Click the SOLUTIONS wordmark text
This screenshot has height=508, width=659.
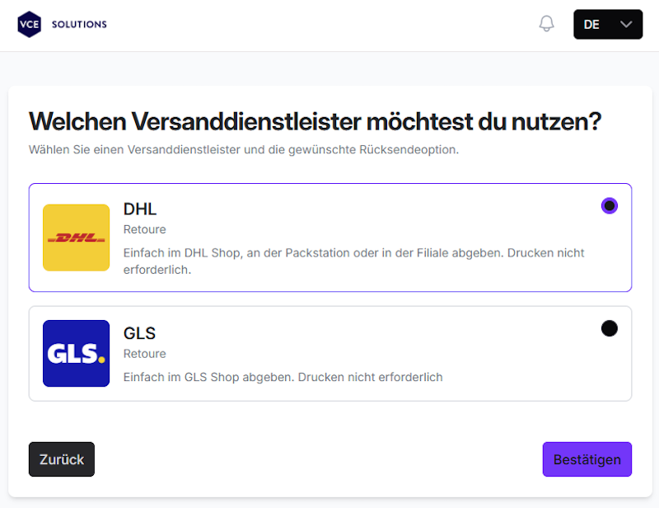(78, 24)
